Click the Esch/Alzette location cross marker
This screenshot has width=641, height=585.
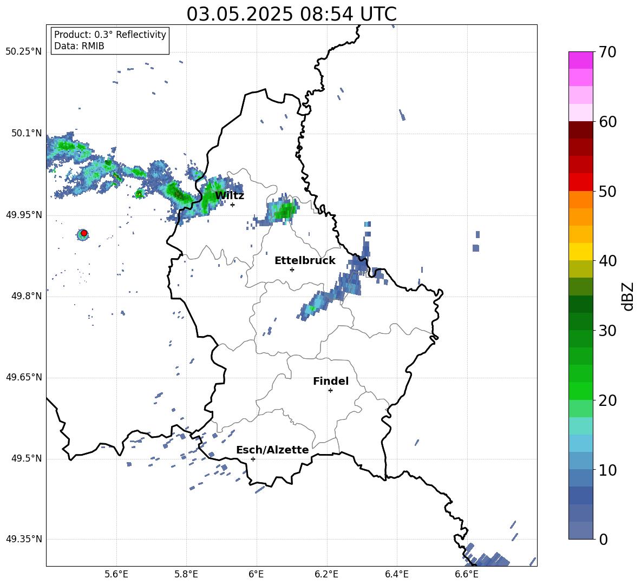tap(253, 459)
